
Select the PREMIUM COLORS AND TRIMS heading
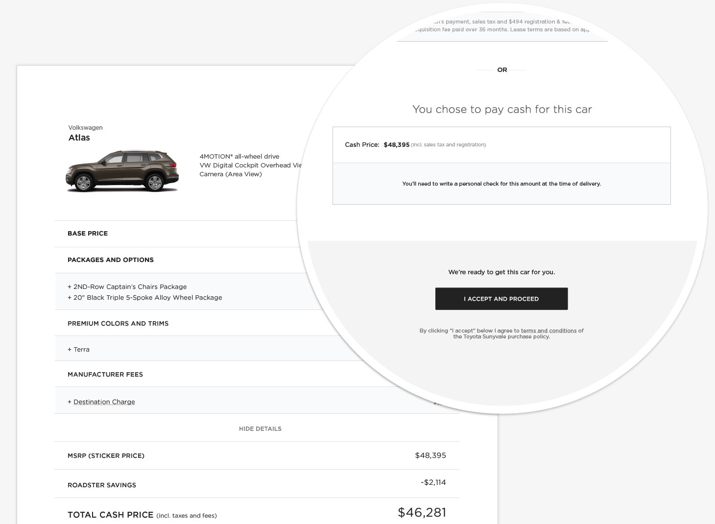coord(118,323)
